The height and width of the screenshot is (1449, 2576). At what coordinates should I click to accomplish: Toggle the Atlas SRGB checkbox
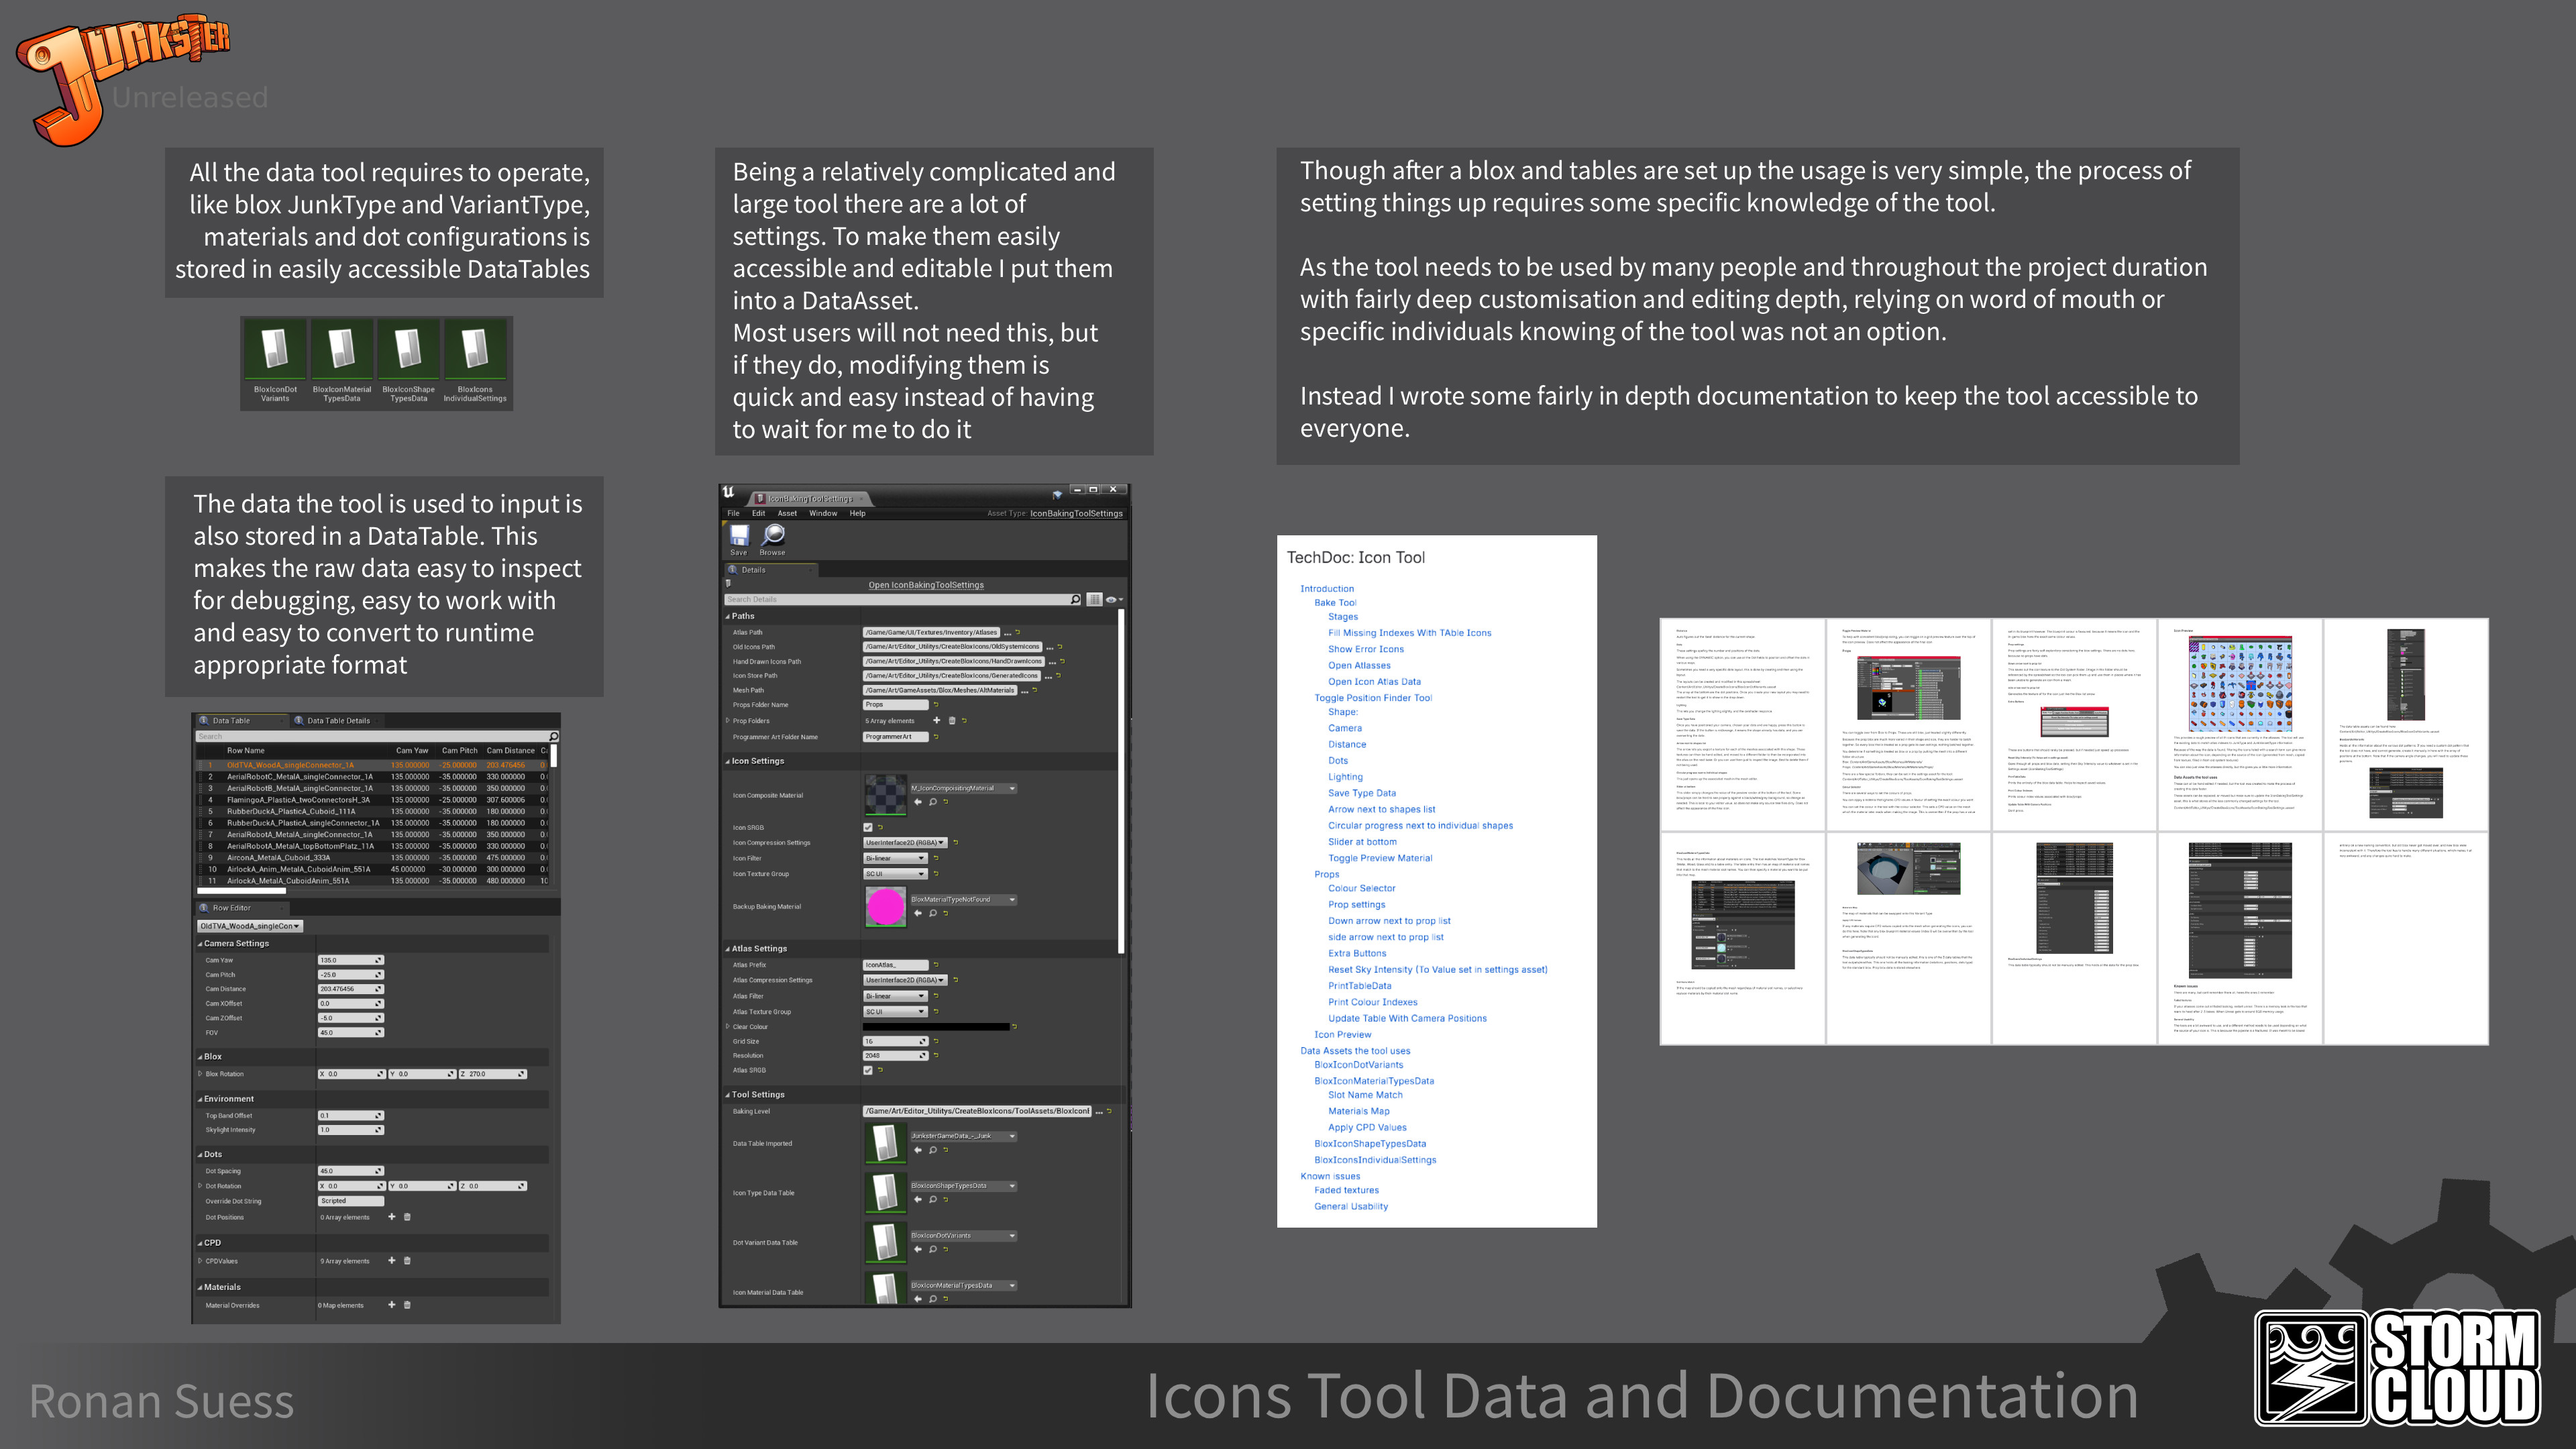pos(868,1071)
